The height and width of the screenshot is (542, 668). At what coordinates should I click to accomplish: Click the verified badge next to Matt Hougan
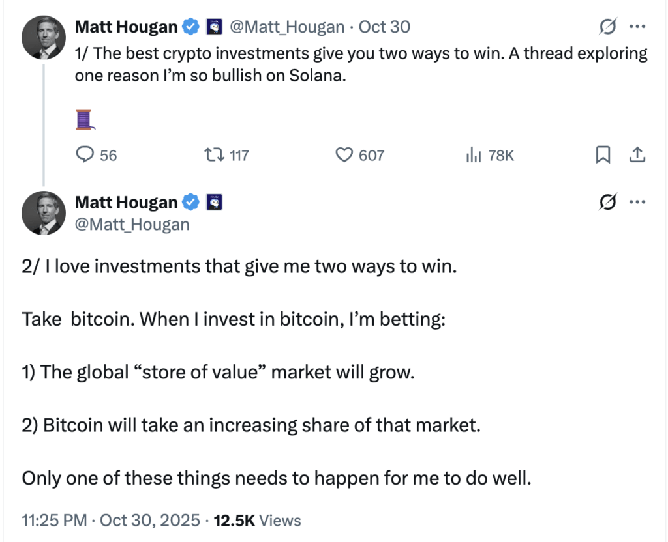coord(190,27)
